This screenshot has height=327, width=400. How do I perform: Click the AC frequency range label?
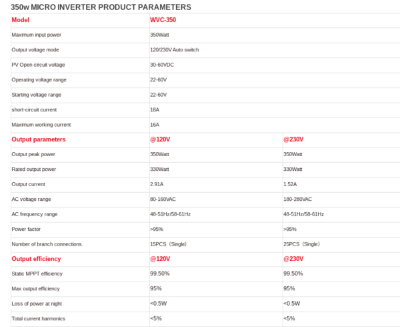35,214
